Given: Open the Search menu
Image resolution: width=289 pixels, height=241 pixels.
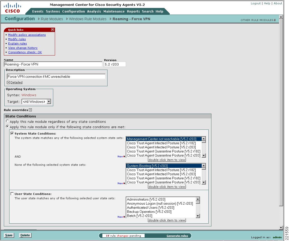Looking at the screenshot, I should 148,12.
